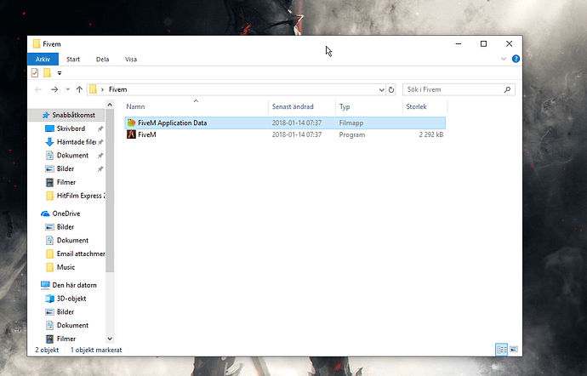
Task: Click the 2 292 kB size cell
Action: tap(431, 134)
